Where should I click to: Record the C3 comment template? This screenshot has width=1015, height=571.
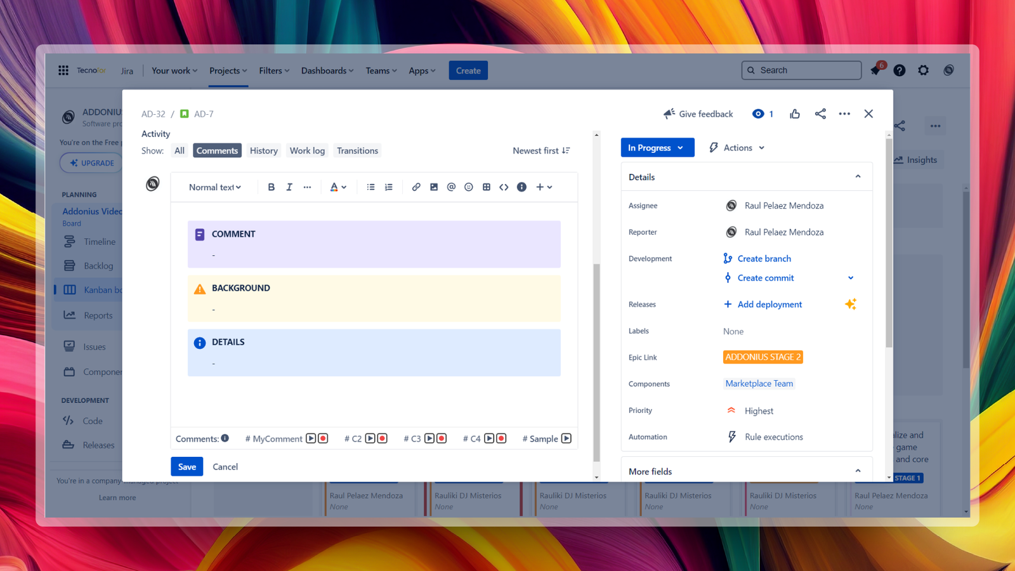point(442,438)
